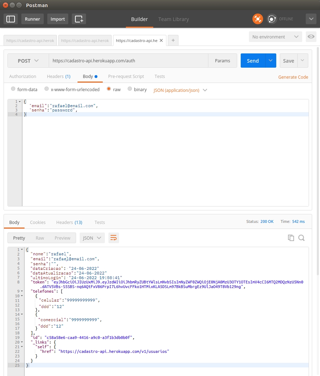Open the environment quick look eye
Screen dimensions: 320x376
311,37
